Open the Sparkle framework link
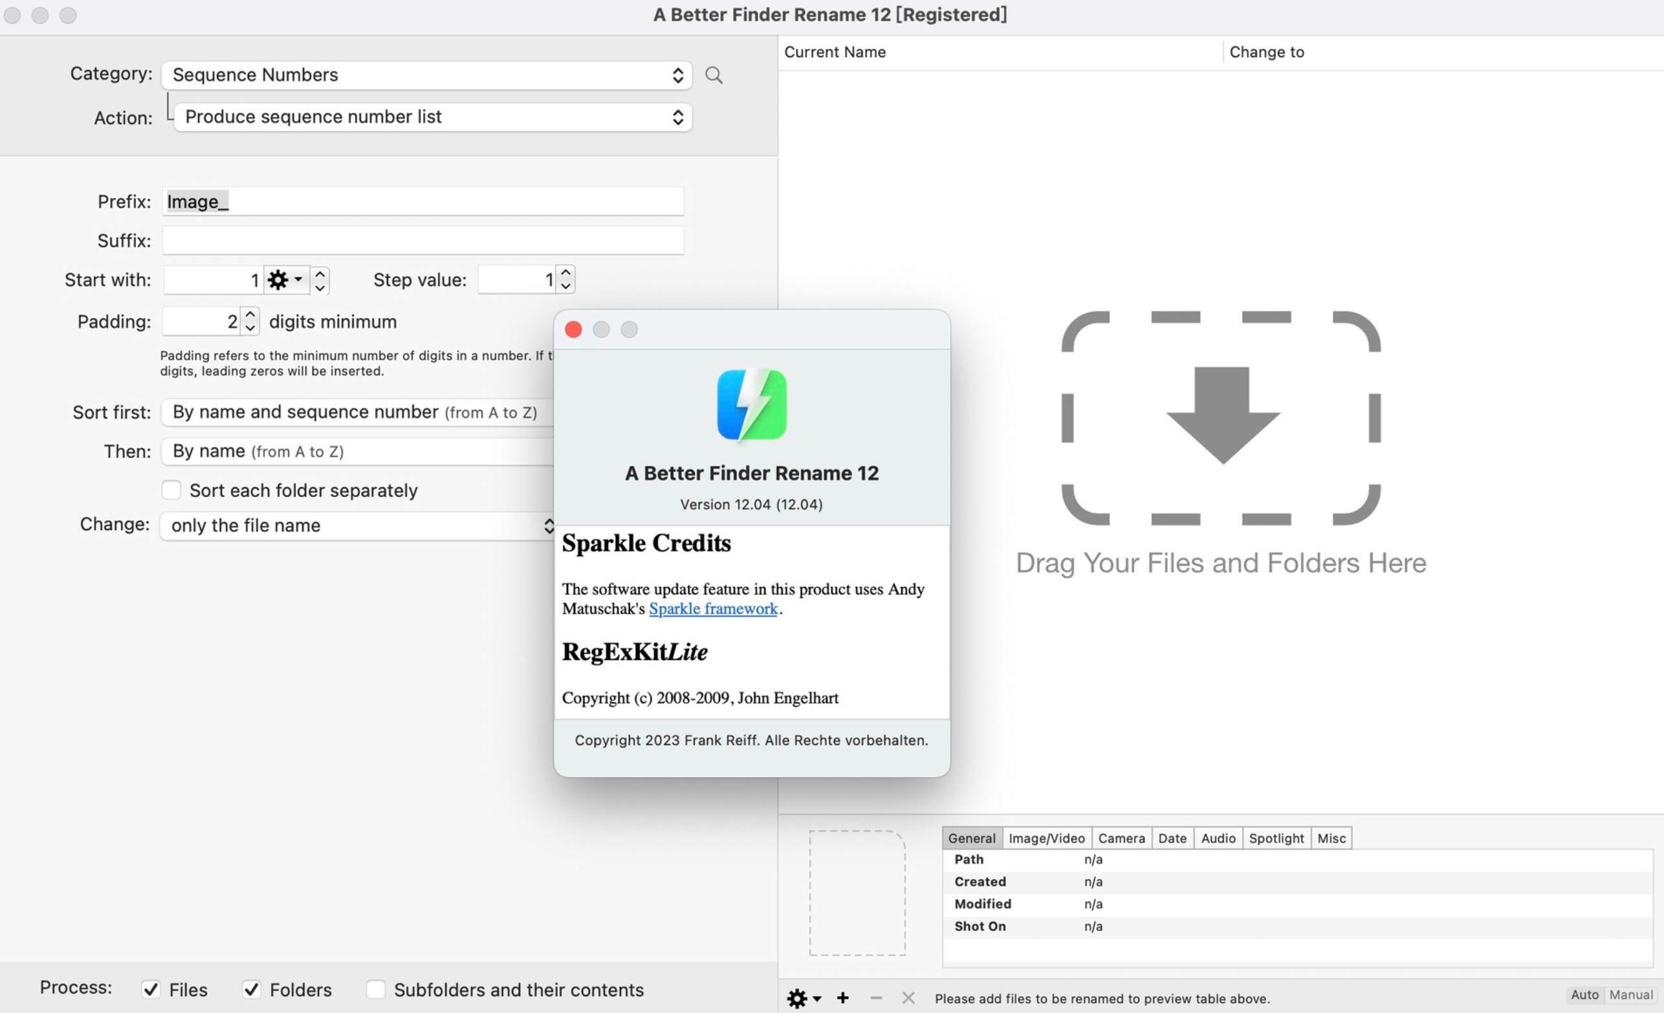Viewport: 1664px width, 1013px height. [713, 609]
